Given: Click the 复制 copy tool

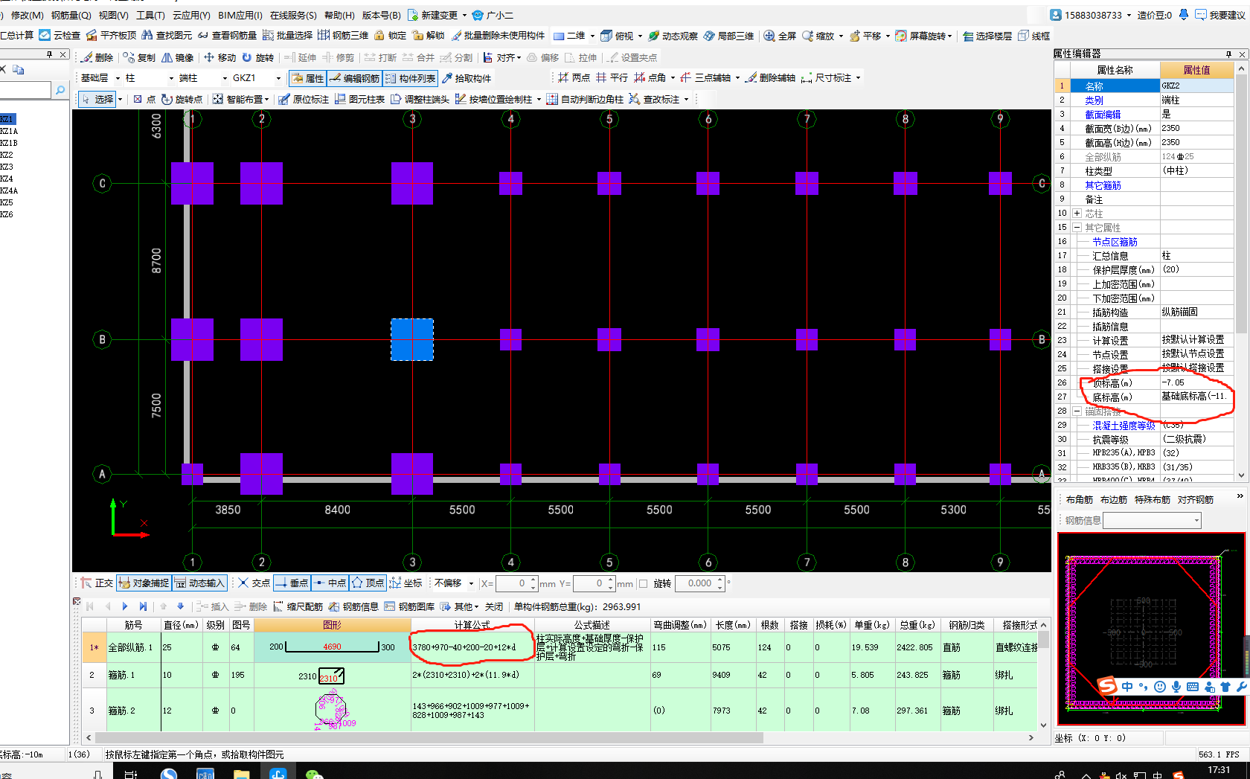Looking at the screenshot, I should pos(139,57).
